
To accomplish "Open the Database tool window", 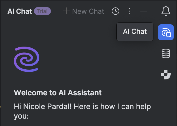I will [x=166, y=54].
